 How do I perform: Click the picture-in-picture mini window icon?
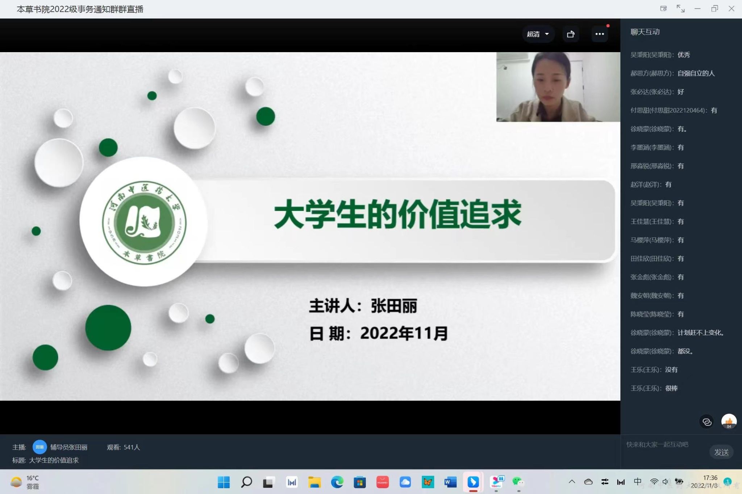663,9
